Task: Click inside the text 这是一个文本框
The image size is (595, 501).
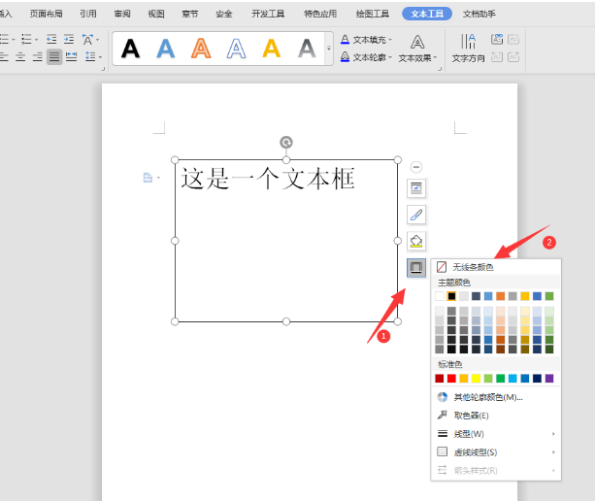Action: [268, 179]
